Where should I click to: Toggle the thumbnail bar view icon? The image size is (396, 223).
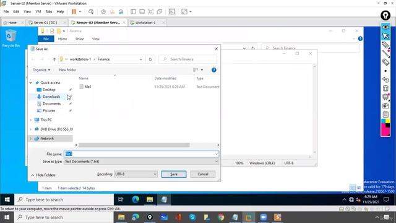click(x=142, y=12)
